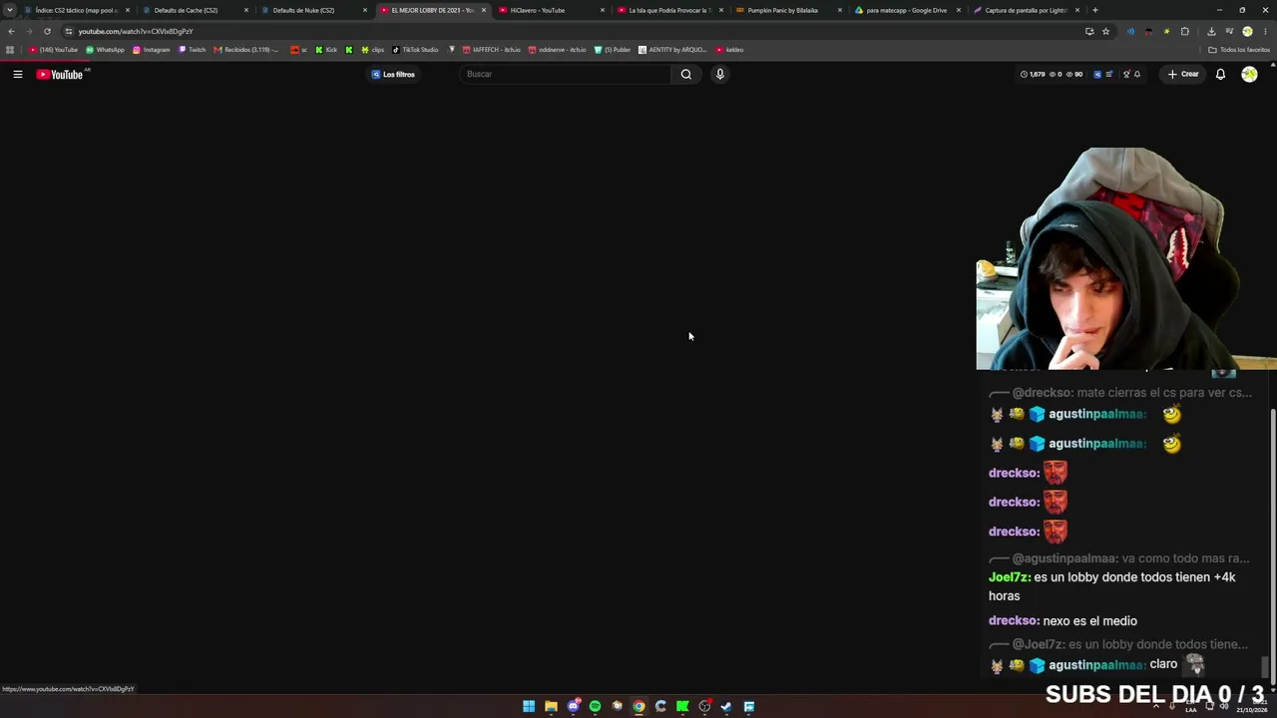Bookmark this page with the star
Viewport: 1277px width, 718px height.
click(1105, 31)
